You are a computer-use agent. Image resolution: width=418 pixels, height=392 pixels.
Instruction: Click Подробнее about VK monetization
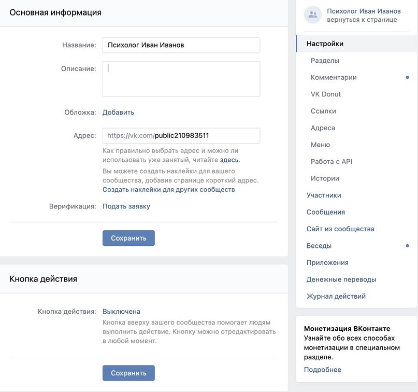(x=322, y=370)
